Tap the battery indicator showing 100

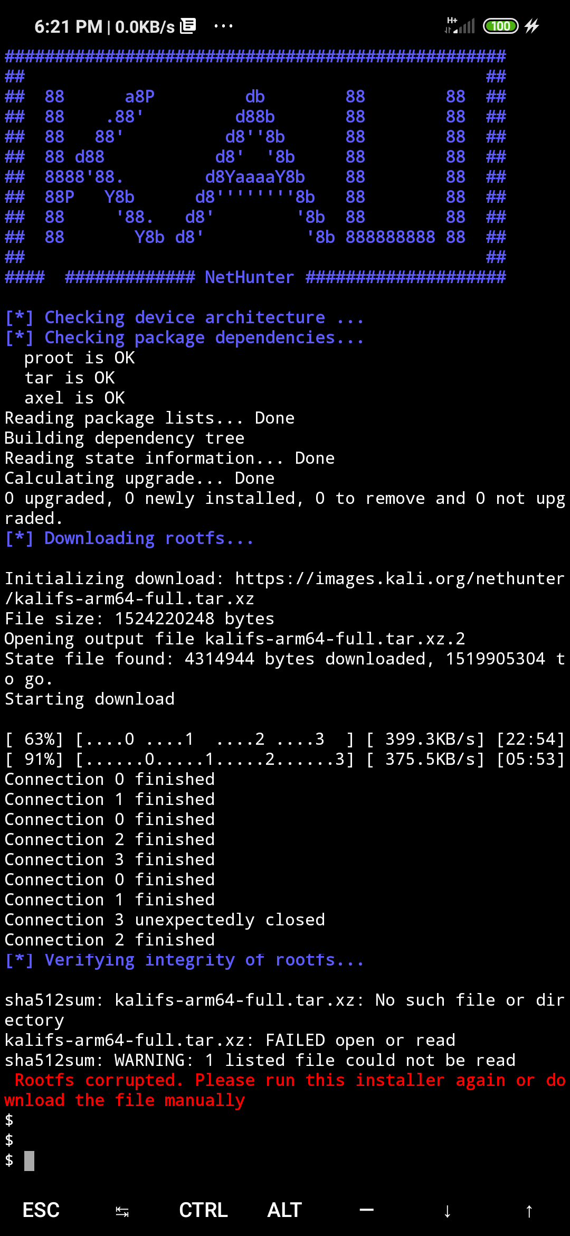(x=500, y=25)
